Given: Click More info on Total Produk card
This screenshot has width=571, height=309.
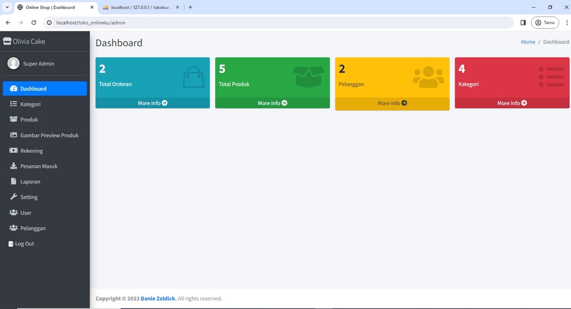Looking at the screenshot, I should pos(272,103).
